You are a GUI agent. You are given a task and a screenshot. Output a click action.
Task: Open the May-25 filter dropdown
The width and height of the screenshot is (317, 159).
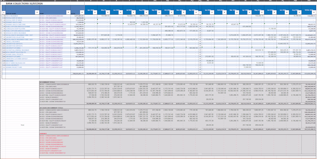tap(107, 12)
